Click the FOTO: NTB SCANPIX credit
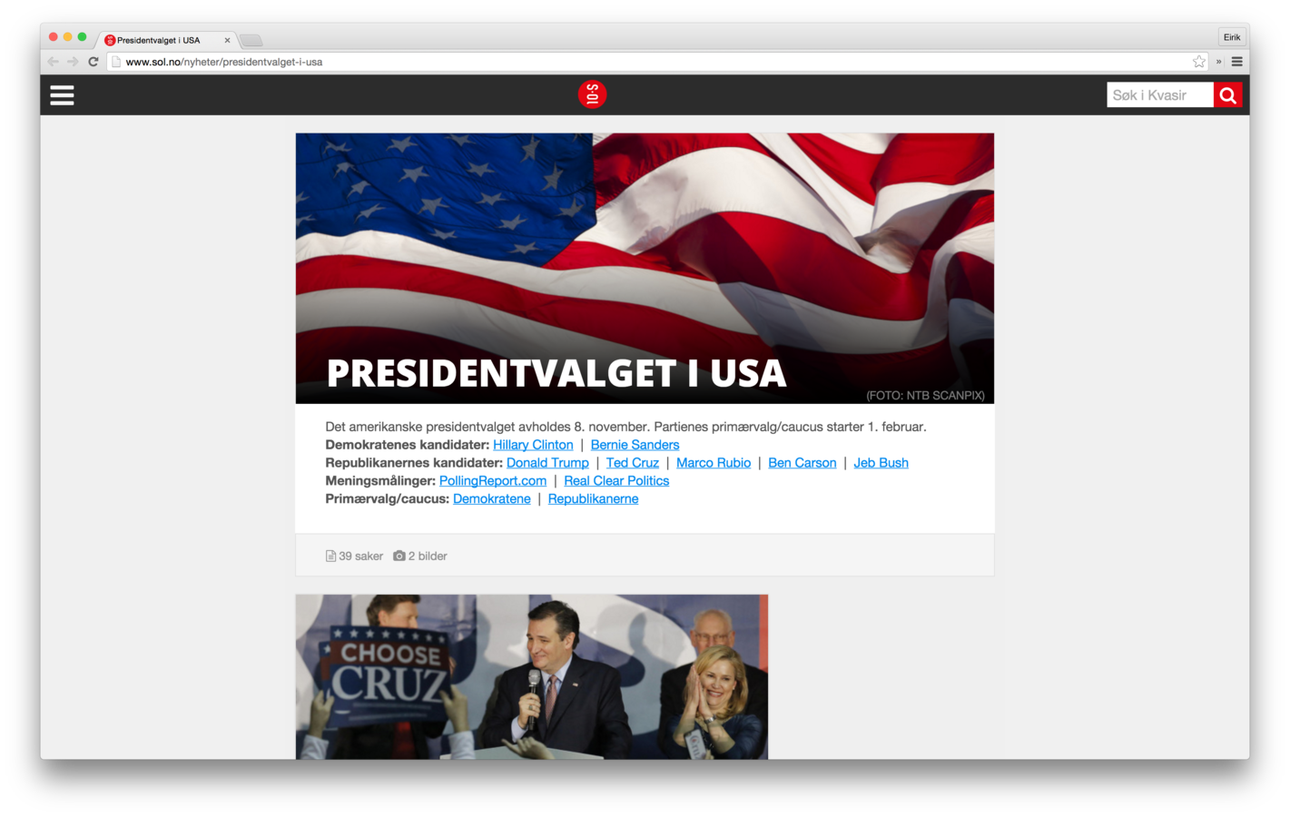The image size is (1290, 817). tap(925, 396)
